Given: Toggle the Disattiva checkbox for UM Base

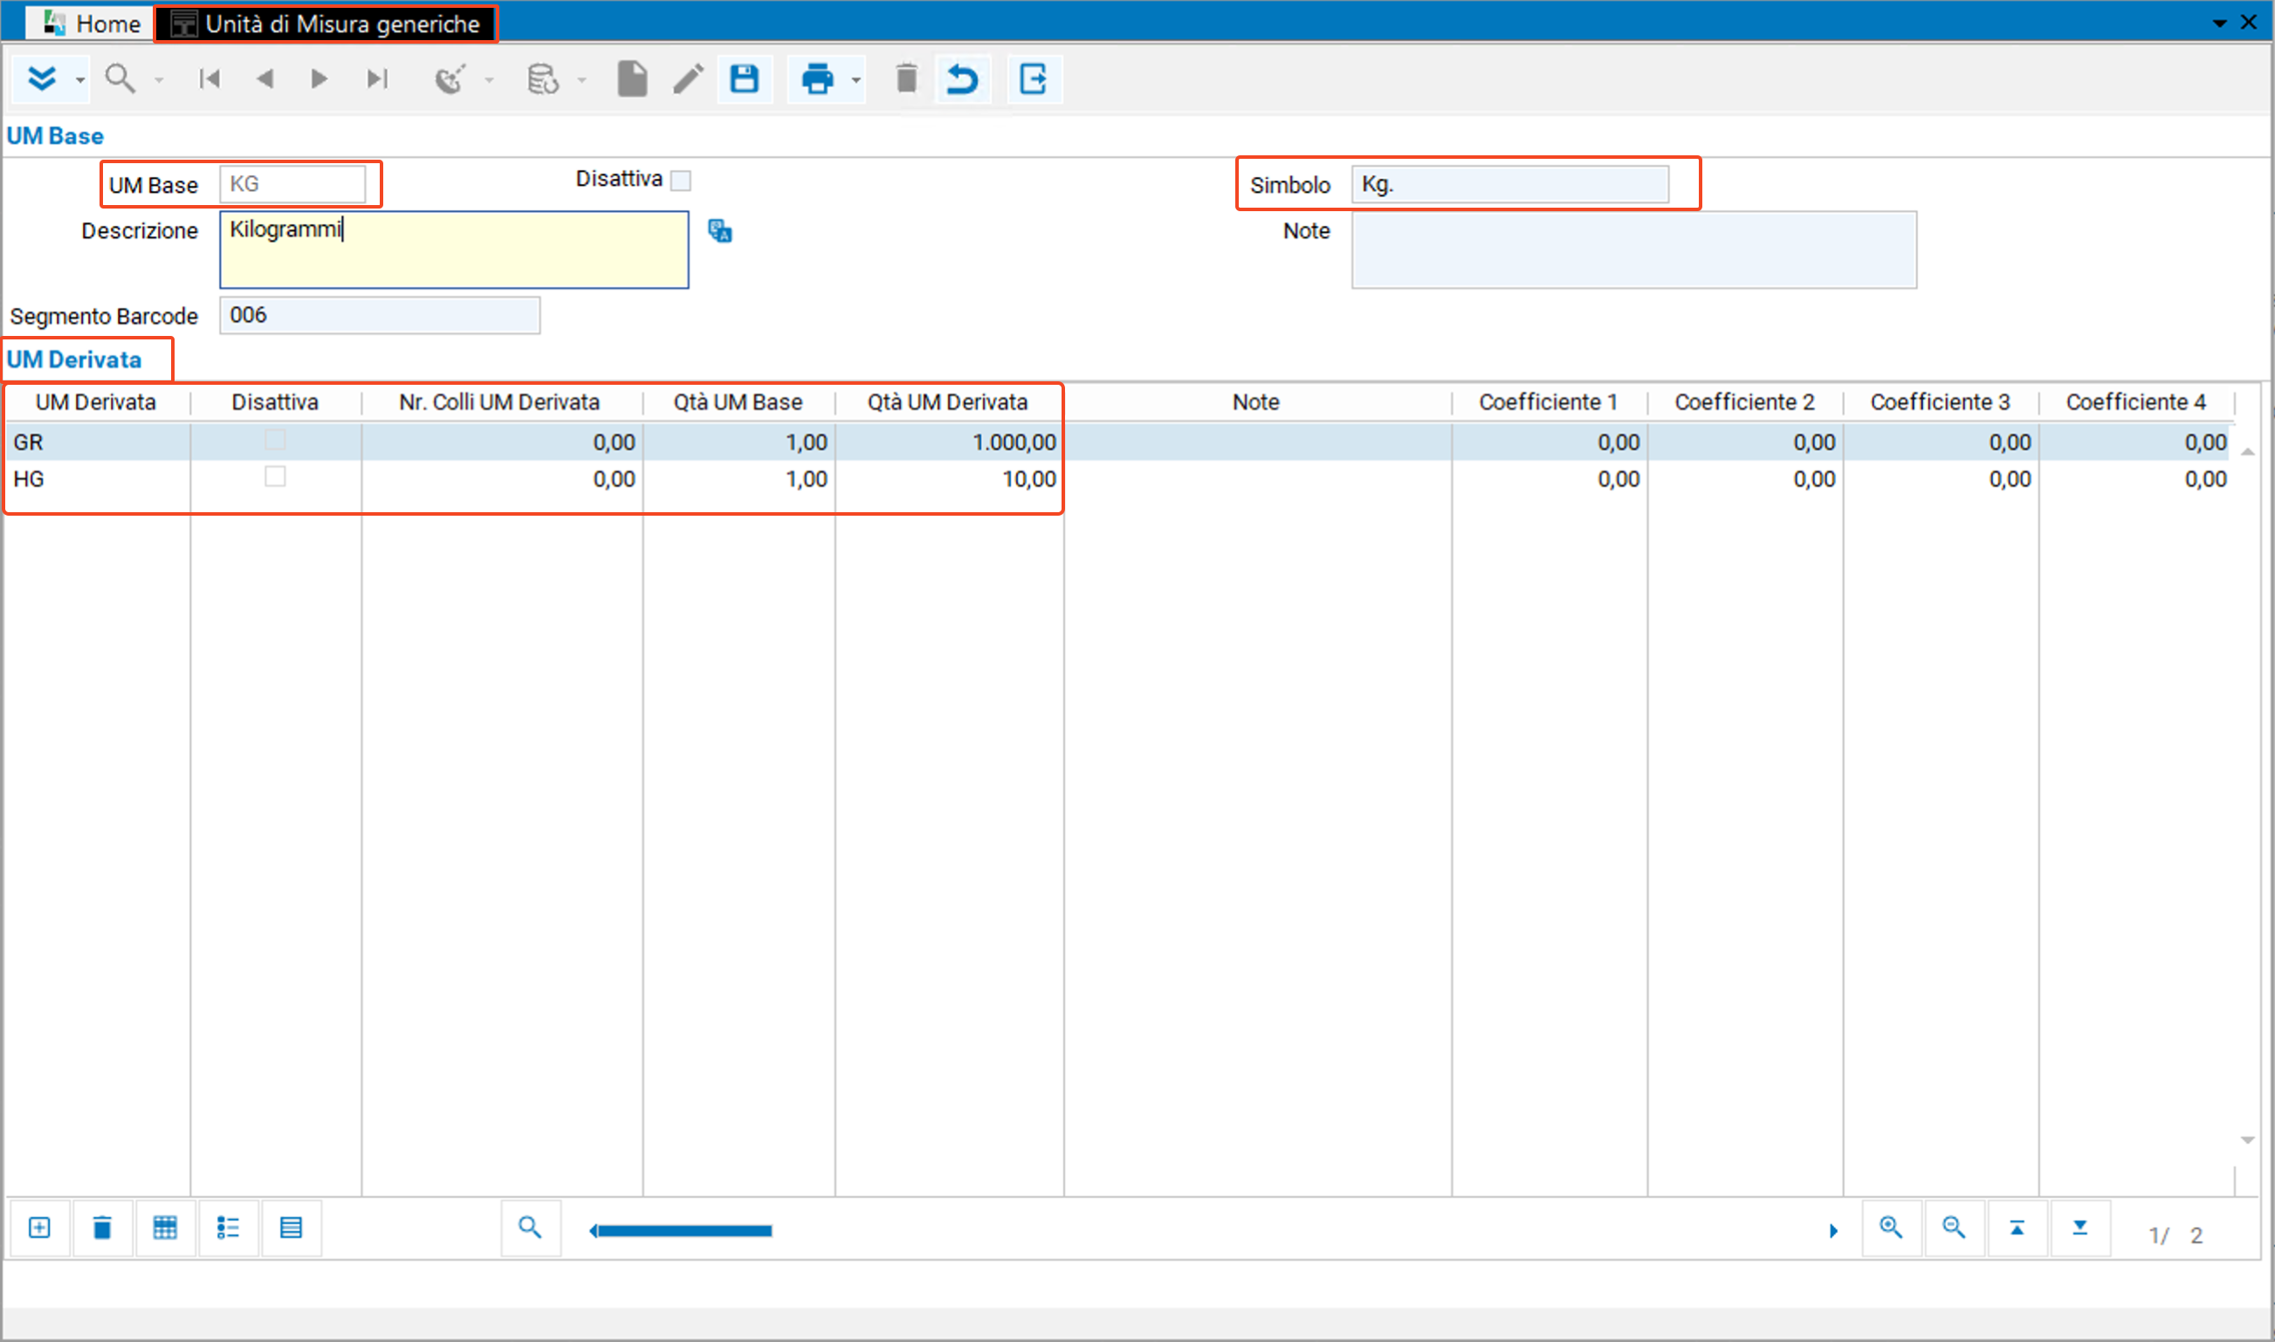Looking at the screenshot, I should [x=681, y=181].
